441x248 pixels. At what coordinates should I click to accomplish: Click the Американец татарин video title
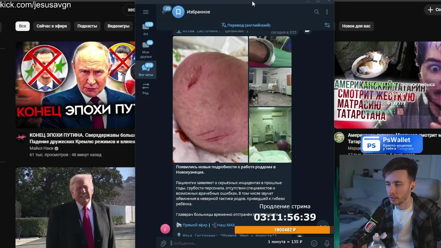coord(394,138)
